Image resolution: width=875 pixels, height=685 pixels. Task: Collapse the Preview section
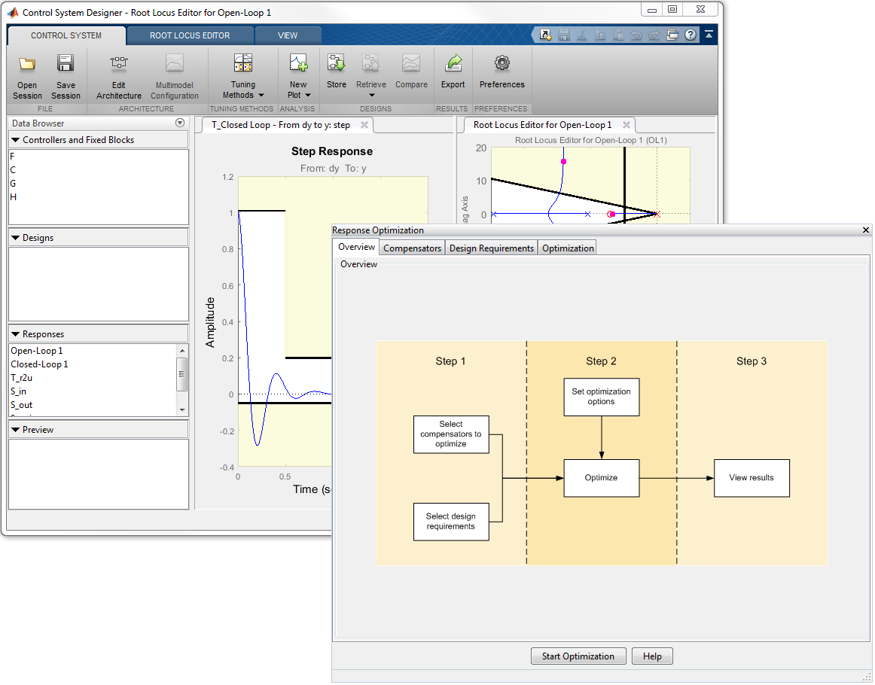pyautogui.click(x=16, y=430)
